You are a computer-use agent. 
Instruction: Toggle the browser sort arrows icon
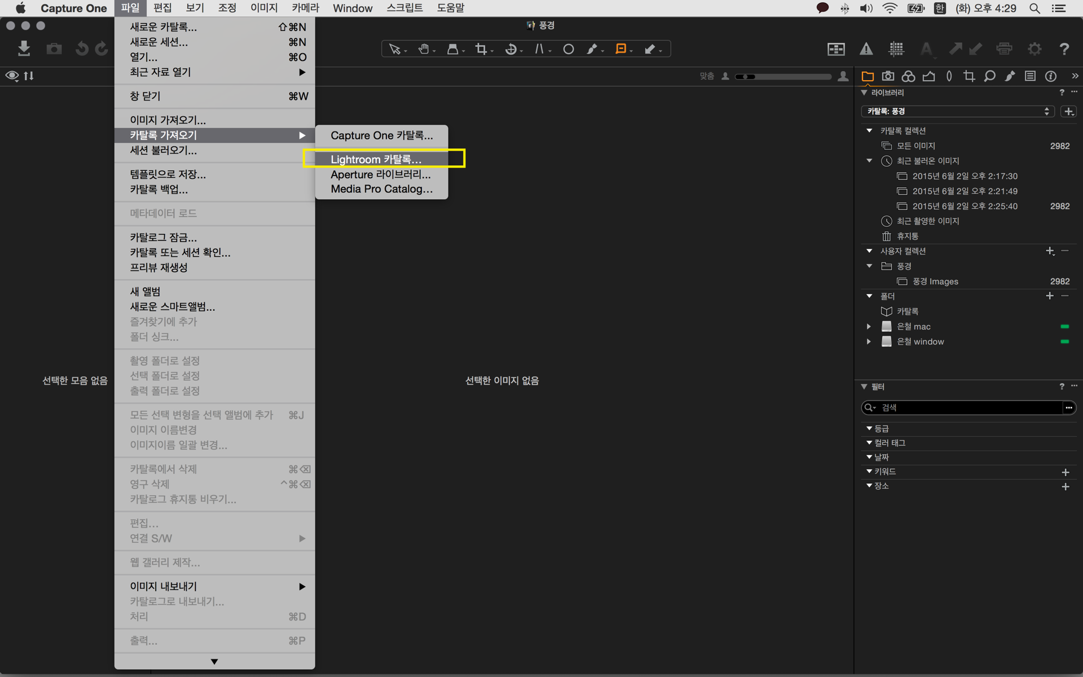[29, 76]
